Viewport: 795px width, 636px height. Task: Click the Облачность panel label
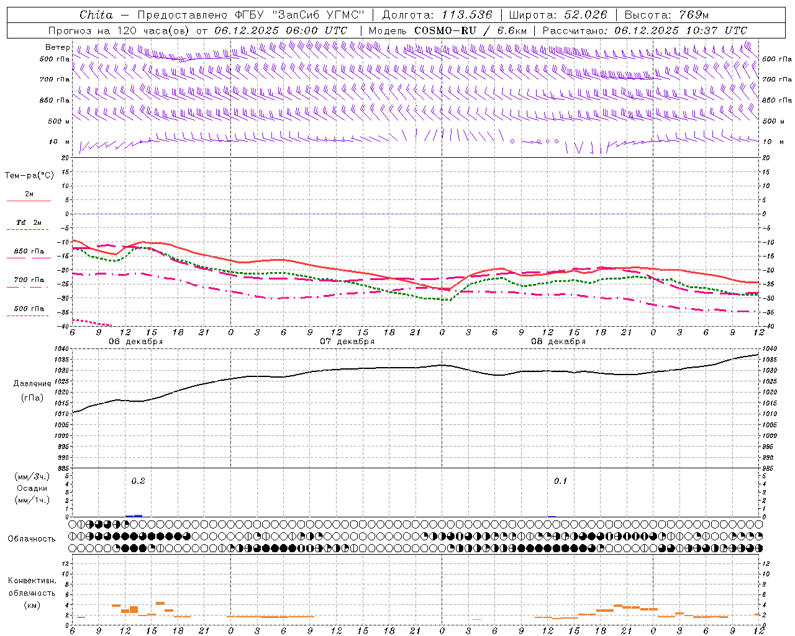32,539
